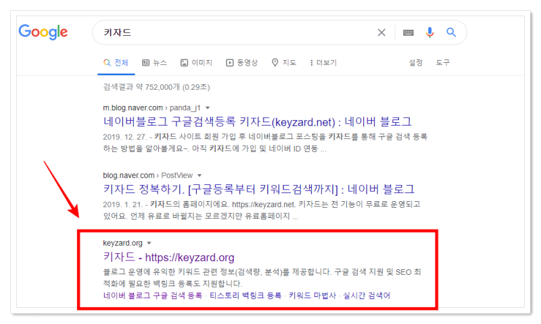This screenshot has height=324, width=541.
Task: Open sitelink 티스토리 백링크 등록
Action: (245, 296)
